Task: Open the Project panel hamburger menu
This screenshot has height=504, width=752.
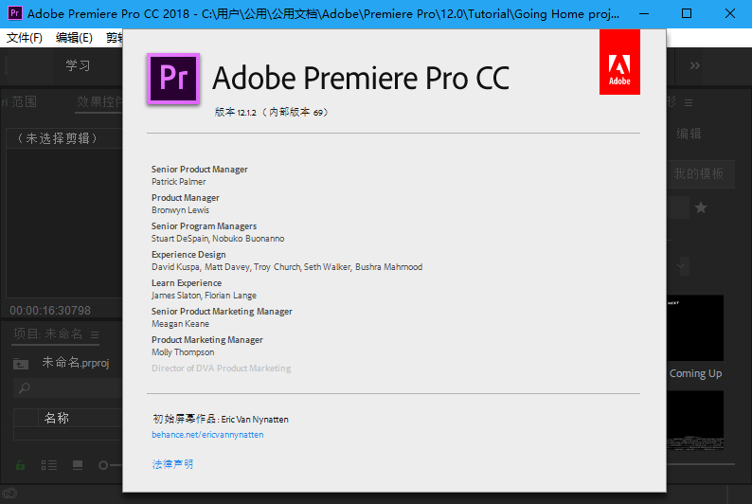Action: point(95,334)
